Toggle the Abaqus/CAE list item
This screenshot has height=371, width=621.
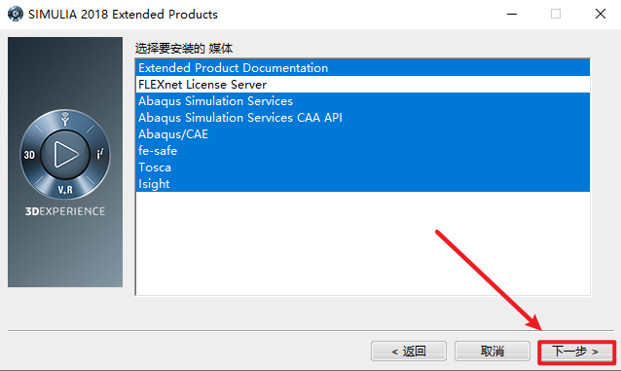[362, 134]
